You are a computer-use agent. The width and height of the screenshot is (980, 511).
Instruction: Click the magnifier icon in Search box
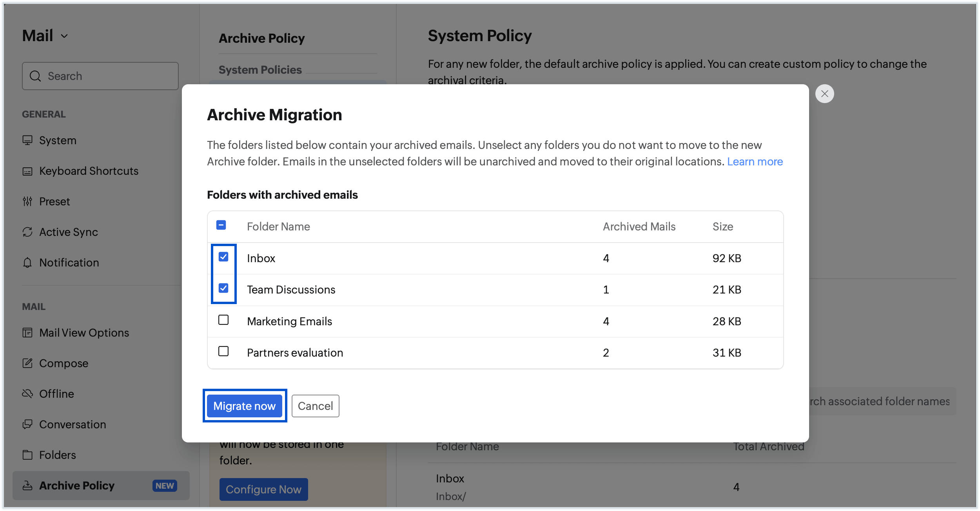coord(35,76)
